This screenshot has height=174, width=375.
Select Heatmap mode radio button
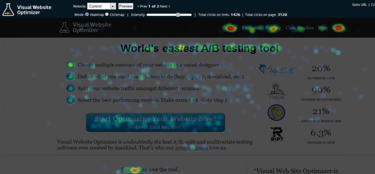pyautogui.click(x=87, y=14)
